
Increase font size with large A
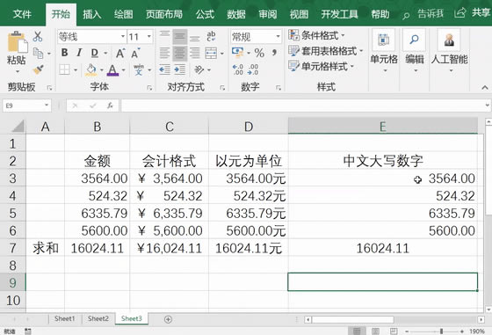pyautogui.click(x=120, y=53)
